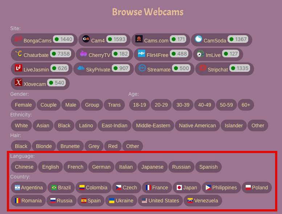
Task: Choose the Male gender chip
Action: click(x=71, y=105)
